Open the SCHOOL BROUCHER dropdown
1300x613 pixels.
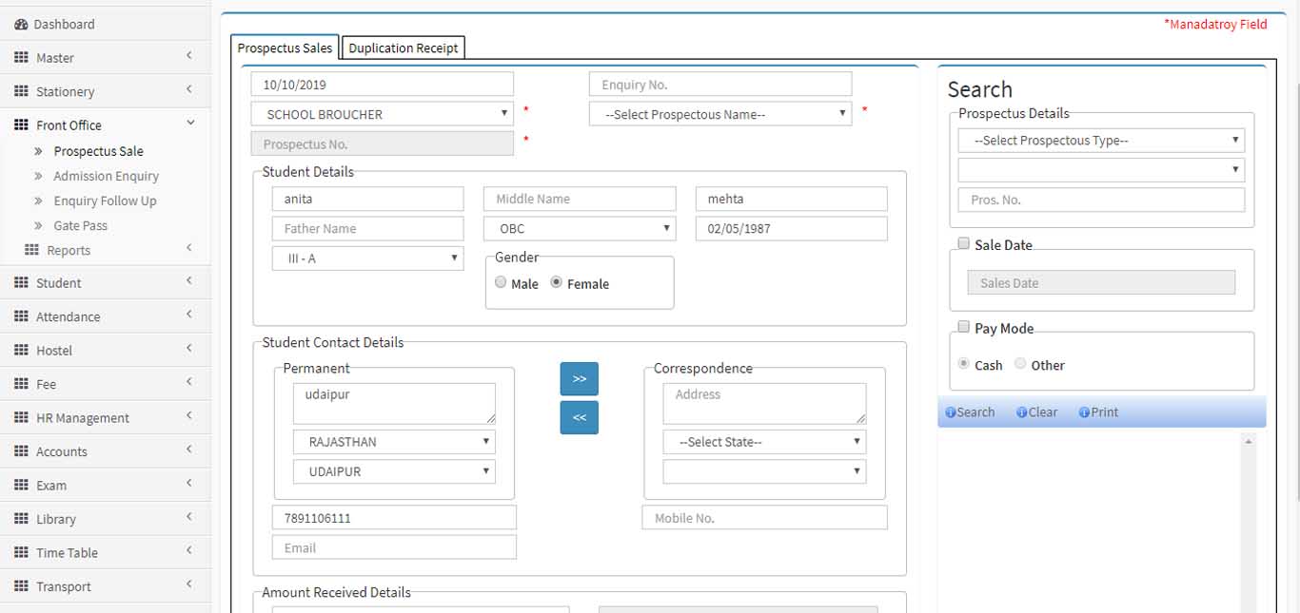click(383, 114)
